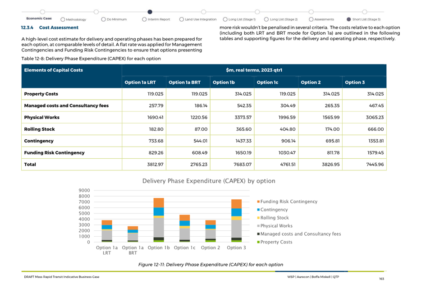Click the page number 163

[381, 279]
